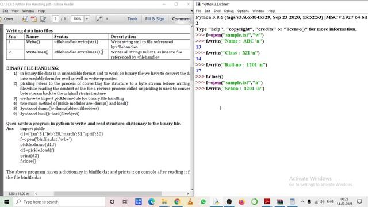The image size is (368, 207).
Task: Open WhatsApp from the taskbar
Action: (x=203, y=202)
